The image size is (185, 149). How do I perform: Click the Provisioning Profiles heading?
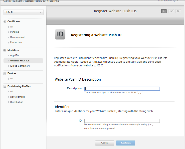pyautogui.click(x=19, y=86)
